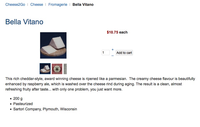Image resolution: width=200 pixels, height=127 pixels.
Task: Show the red label thumbnail image
Action: (x=57, y=69)
